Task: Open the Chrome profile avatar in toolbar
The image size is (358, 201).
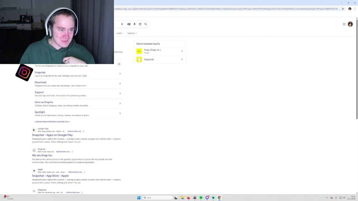Action: click(x=350, y=9)
